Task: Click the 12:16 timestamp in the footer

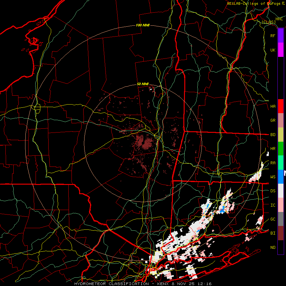Action: pos(205,284)
